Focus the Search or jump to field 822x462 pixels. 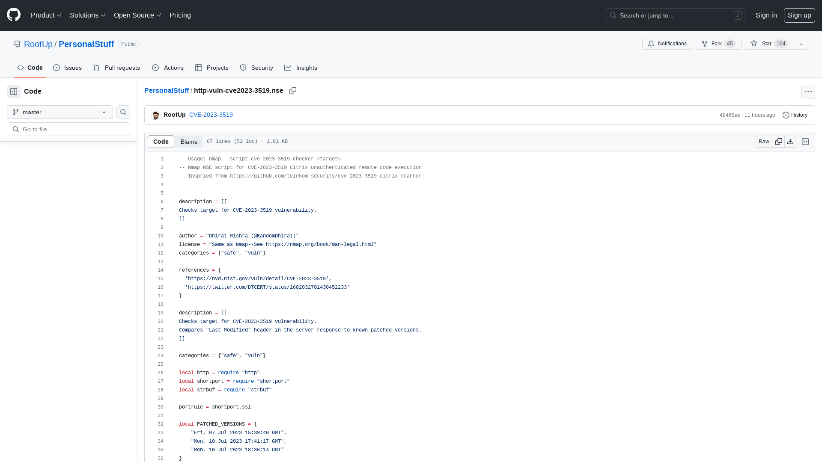675,15
